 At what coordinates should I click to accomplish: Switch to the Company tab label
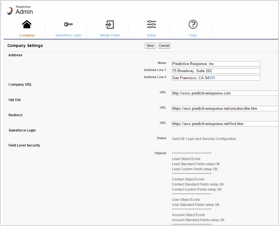[27, 35]
